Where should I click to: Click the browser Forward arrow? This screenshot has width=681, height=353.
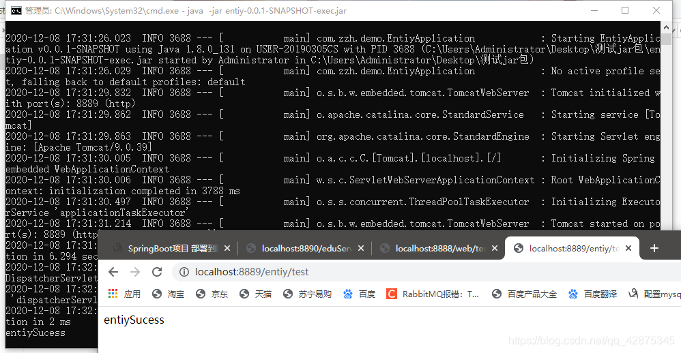[135, 272]
